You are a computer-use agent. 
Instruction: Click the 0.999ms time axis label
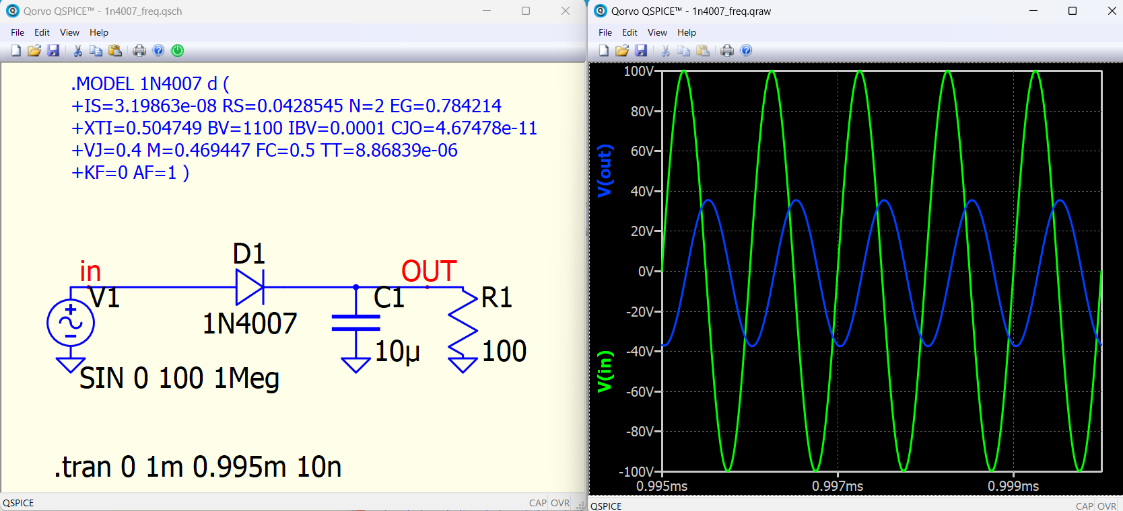click(1013, 485)
